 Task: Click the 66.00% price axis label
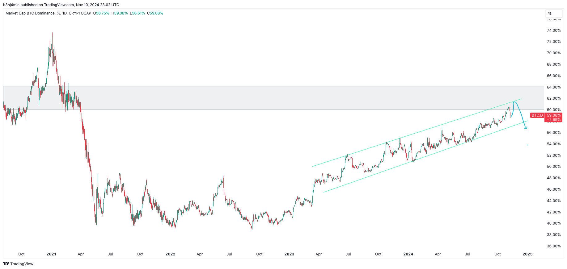click(554, 76)
